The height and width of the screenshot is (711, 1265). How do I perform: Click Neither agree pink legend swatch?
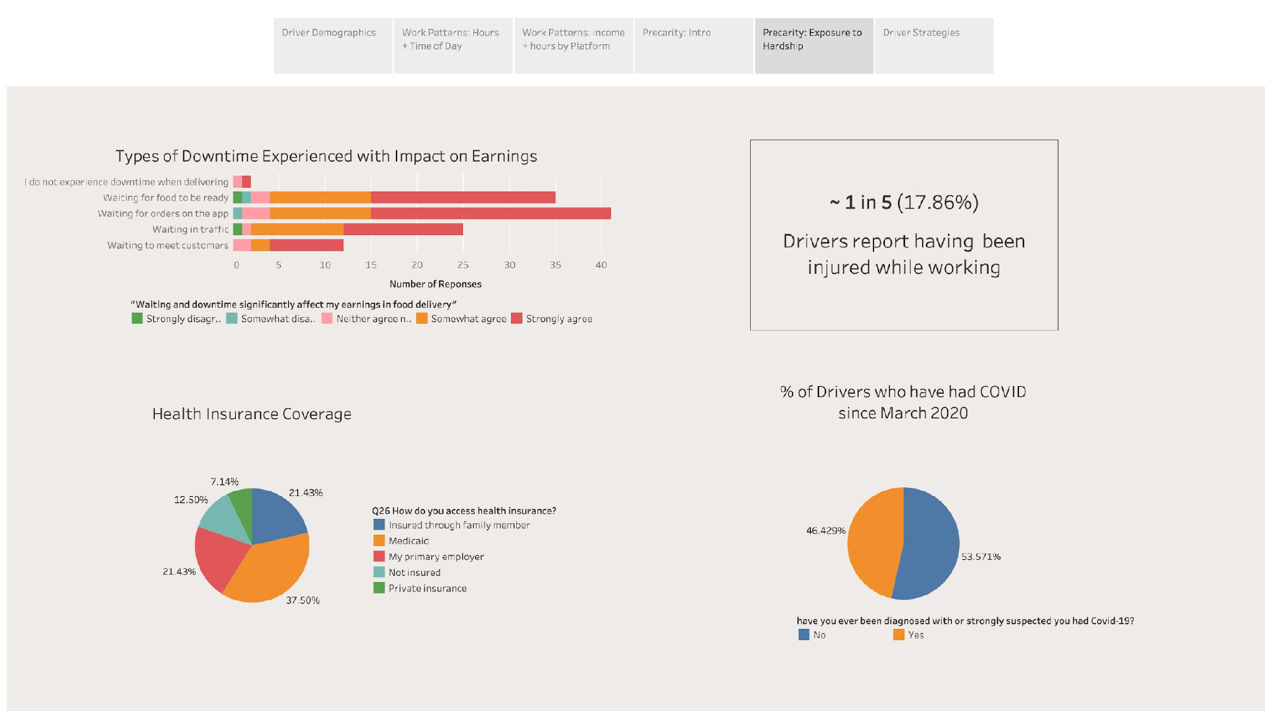tap(327, 319)
